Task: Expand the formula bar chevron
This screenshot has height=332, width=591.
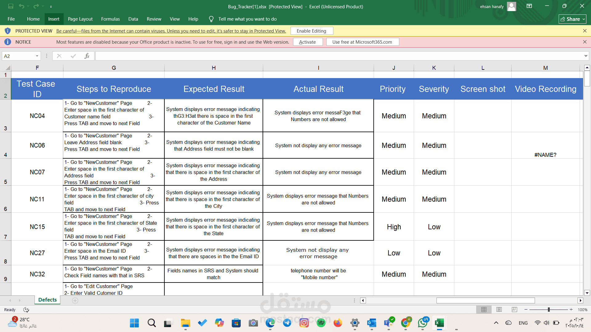Action: coord(585,56)
